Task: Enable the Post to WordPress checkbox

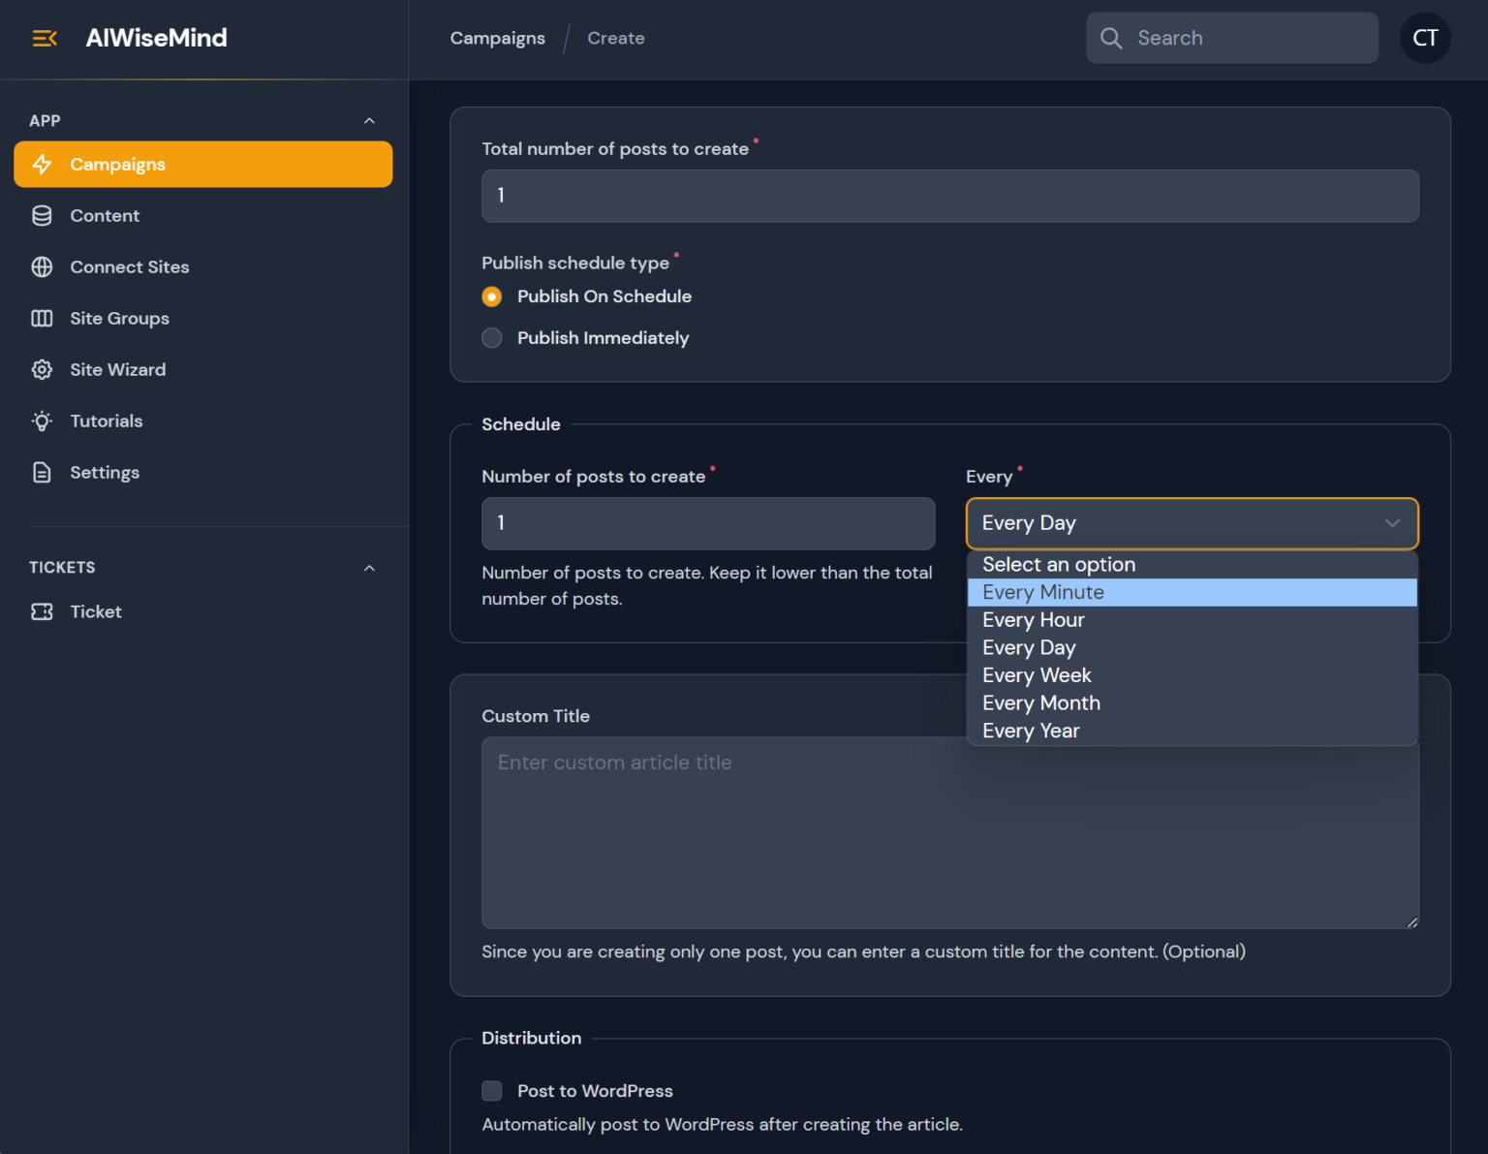Action: (x=492, y=1091)
